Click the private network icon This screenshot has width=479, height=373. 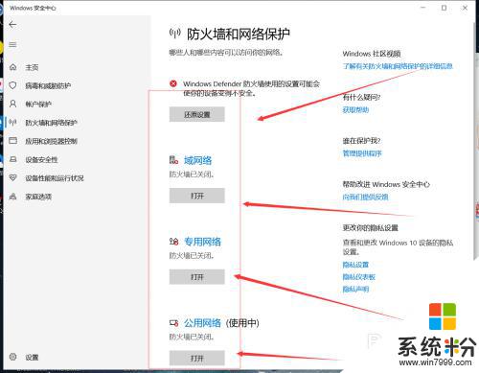pos(173,242)
